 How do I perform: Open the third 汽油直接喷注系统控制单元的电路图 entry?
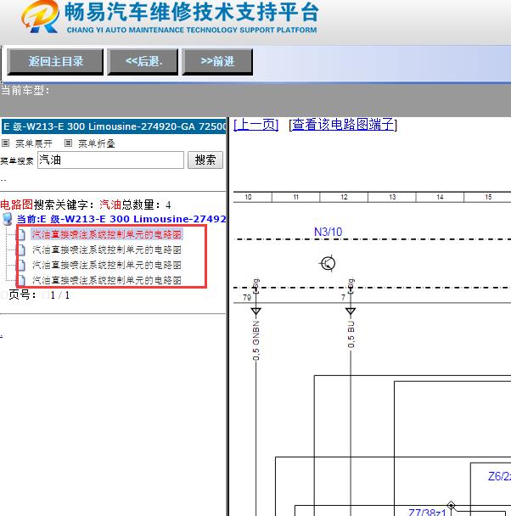(107, 265)
